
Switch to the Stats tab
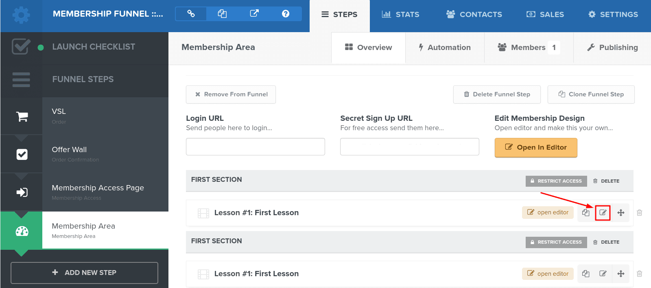(400, 15)
